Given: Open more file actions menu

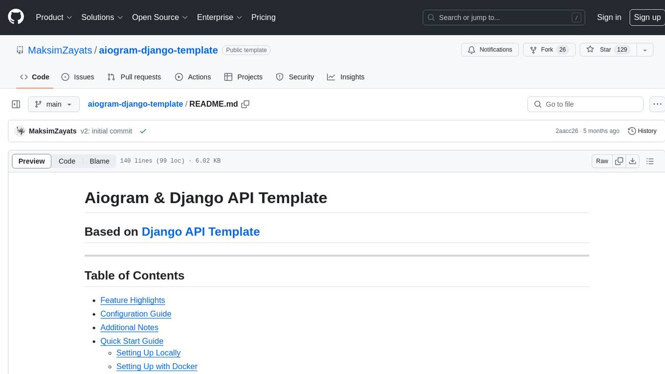Looking at the screenshot, I should coord(657,104).
